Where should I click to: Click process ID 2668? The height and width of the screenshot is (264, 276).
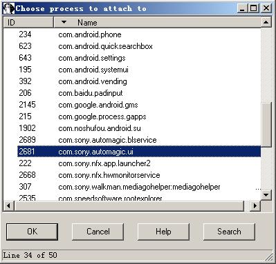27,175
